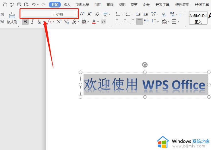Click the Chinese layout A icon
211x150 pixels.
(x=154, y=14)
